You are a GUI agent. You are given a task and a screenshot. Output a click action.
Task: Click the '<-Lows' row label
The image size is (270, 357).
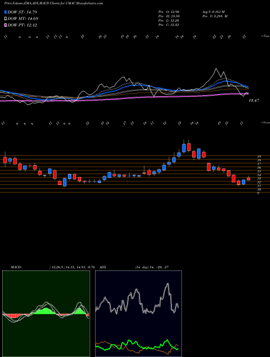pyautogui.click(x=266, y=122)
